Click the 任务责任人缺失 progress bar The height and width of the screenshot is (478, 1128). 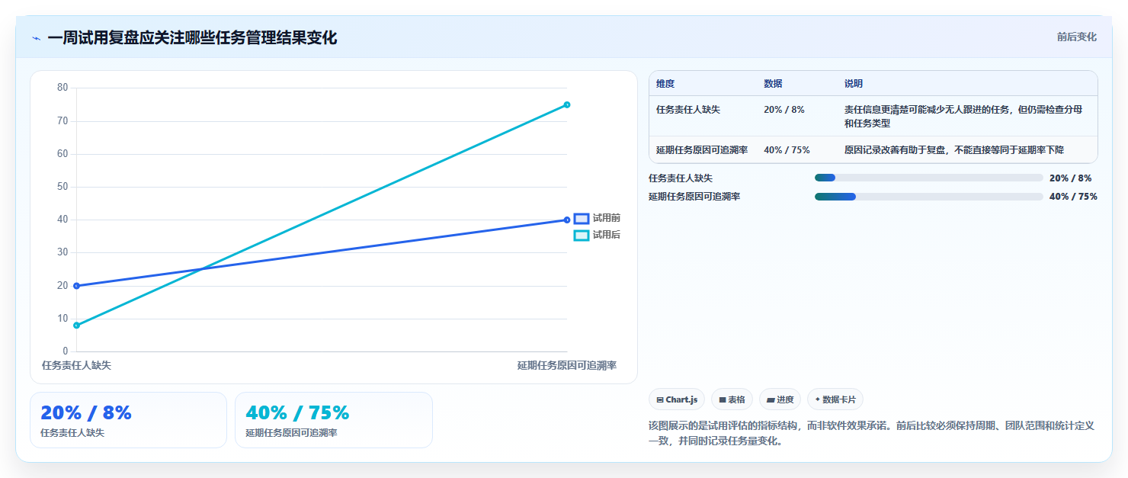click(x=928, y=178)
